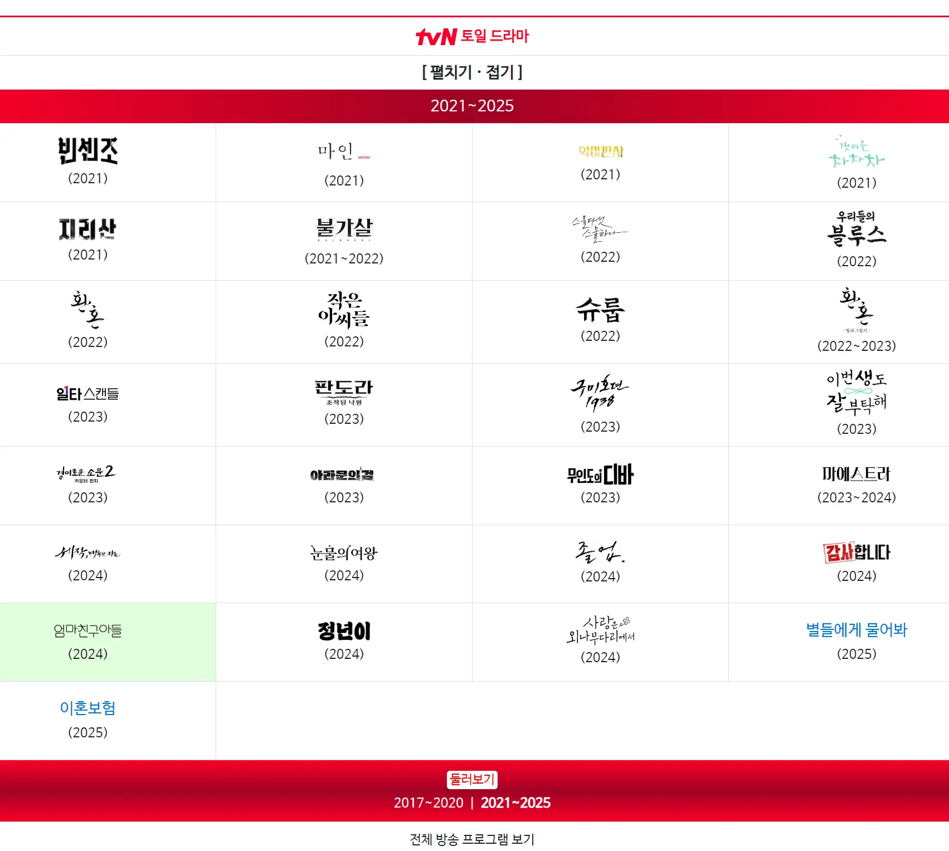
Task: Open the 아라문의 검 logo
Action: click(343, 475)
